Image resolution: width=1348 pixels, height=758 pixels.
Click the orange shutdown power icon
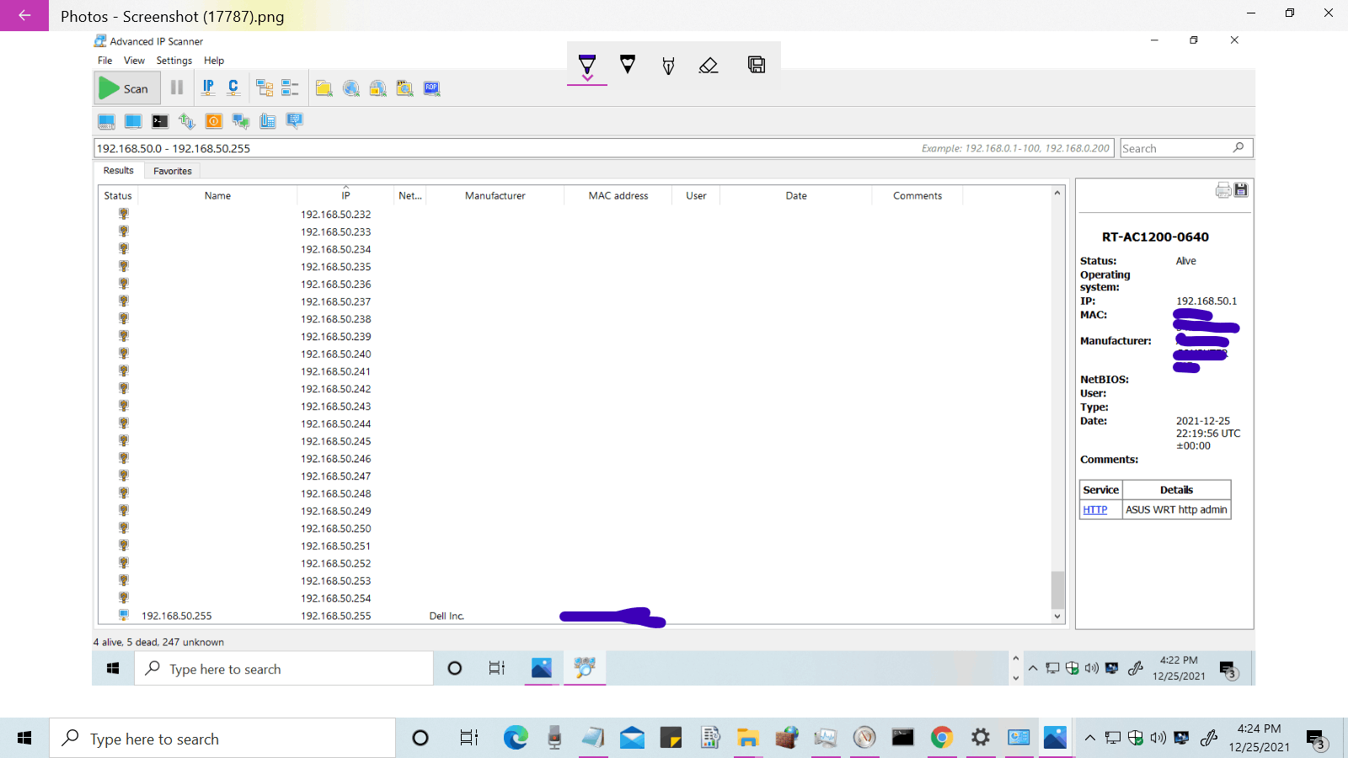click(x=214, y=121)
